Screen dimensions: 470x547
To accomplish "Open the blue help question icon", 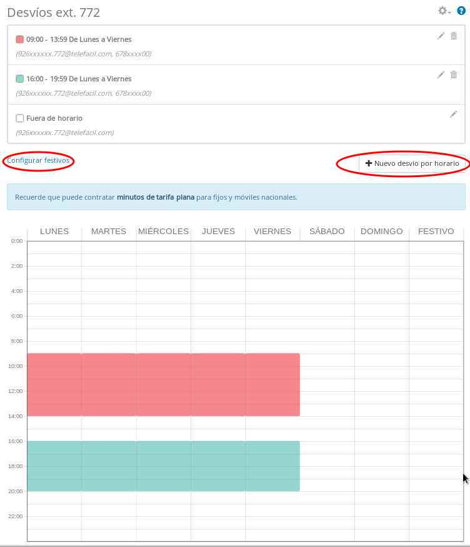I will pyautogui.click(x=461, y=11).
